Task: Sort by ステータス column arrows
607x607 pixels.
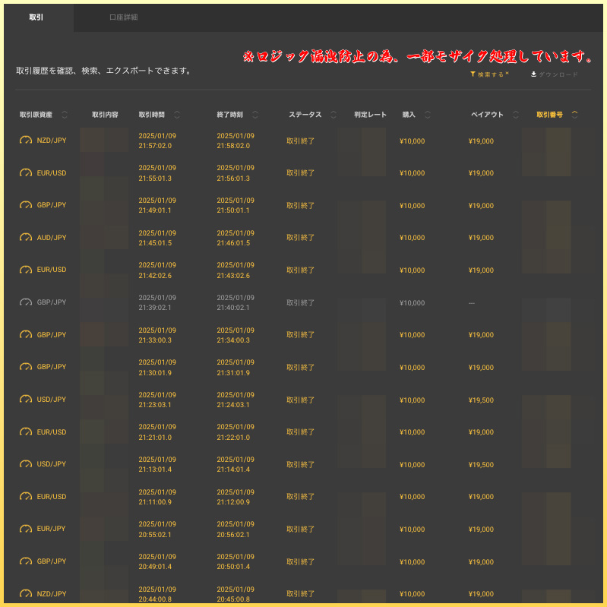Action: 333,115
